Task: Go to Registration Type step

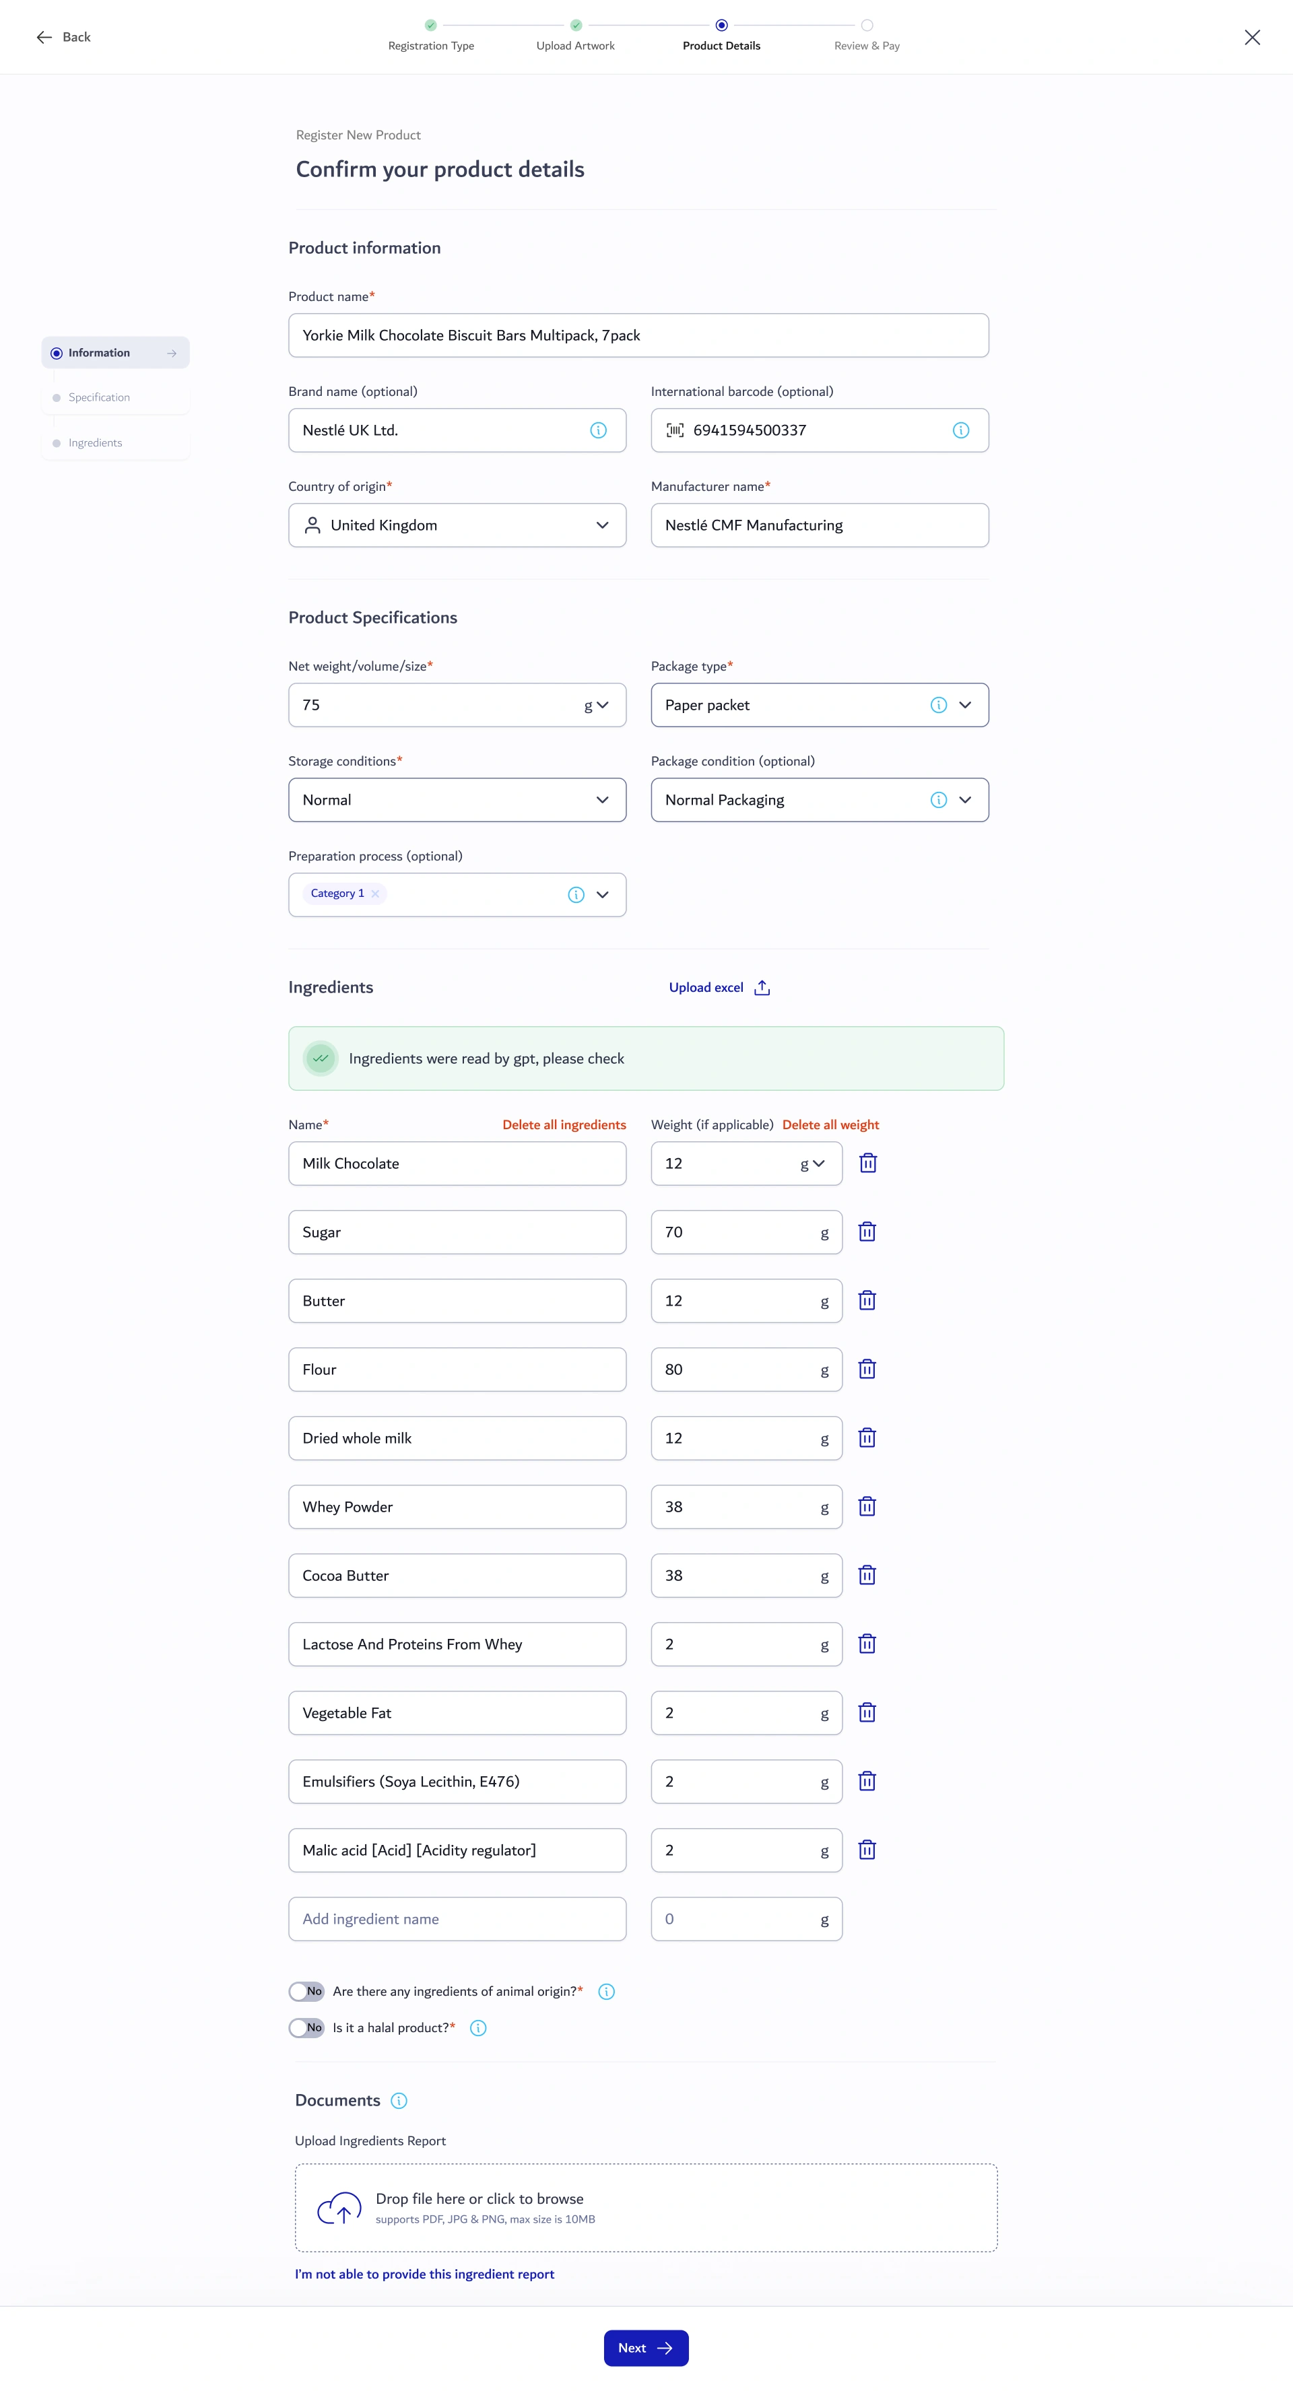Action: [x=431, y=36]
